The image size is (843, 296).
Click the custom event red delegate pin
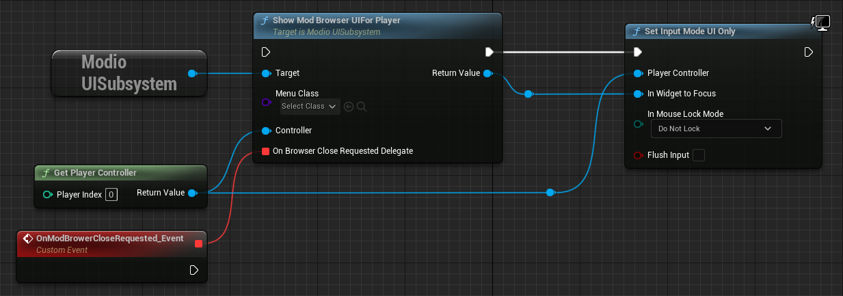click(198, 243)
